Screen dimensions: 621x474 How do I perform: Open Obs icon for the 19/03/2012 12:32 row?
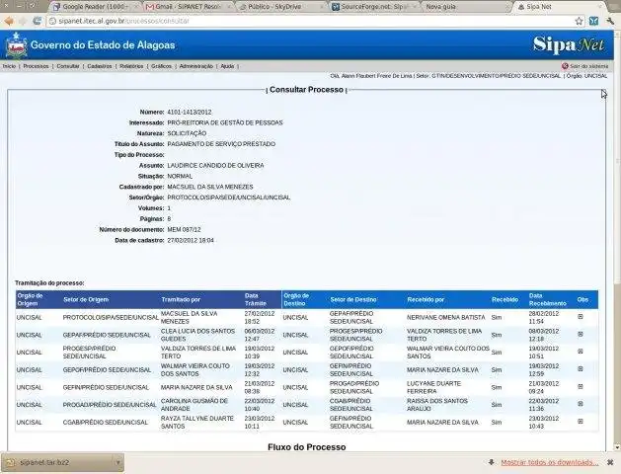(x=581, y=368)
